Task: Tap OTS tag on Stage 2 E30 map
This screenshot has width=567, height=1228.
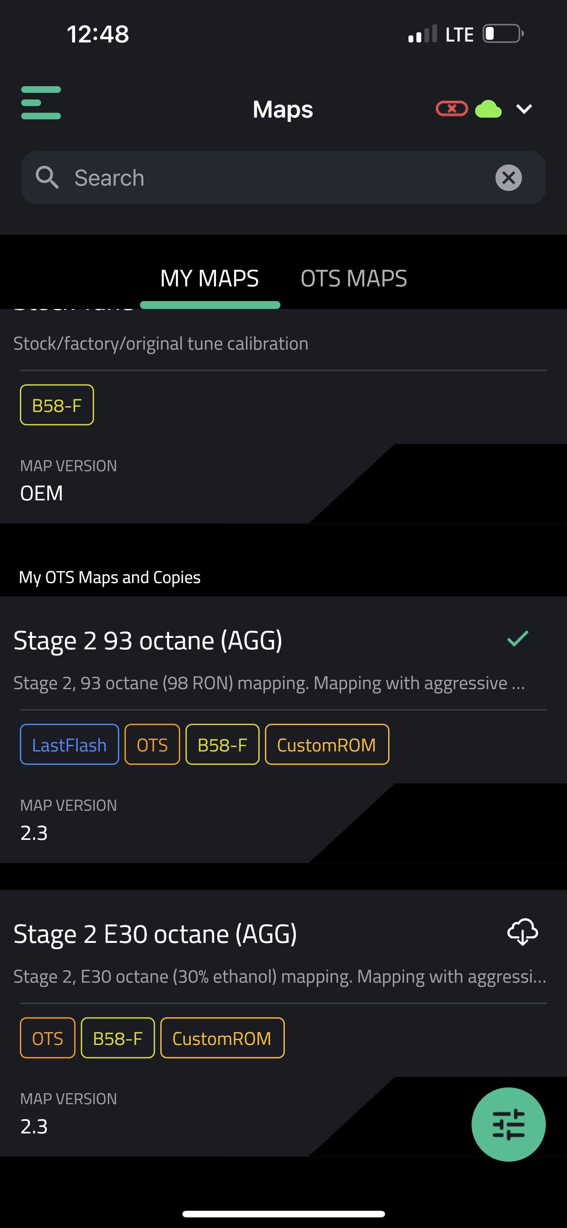Action: pyautogui.click(x=48, y=1038)
